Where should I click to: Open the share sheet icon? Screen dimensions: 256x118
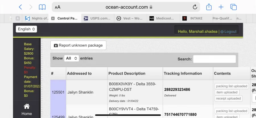point(209,7)
